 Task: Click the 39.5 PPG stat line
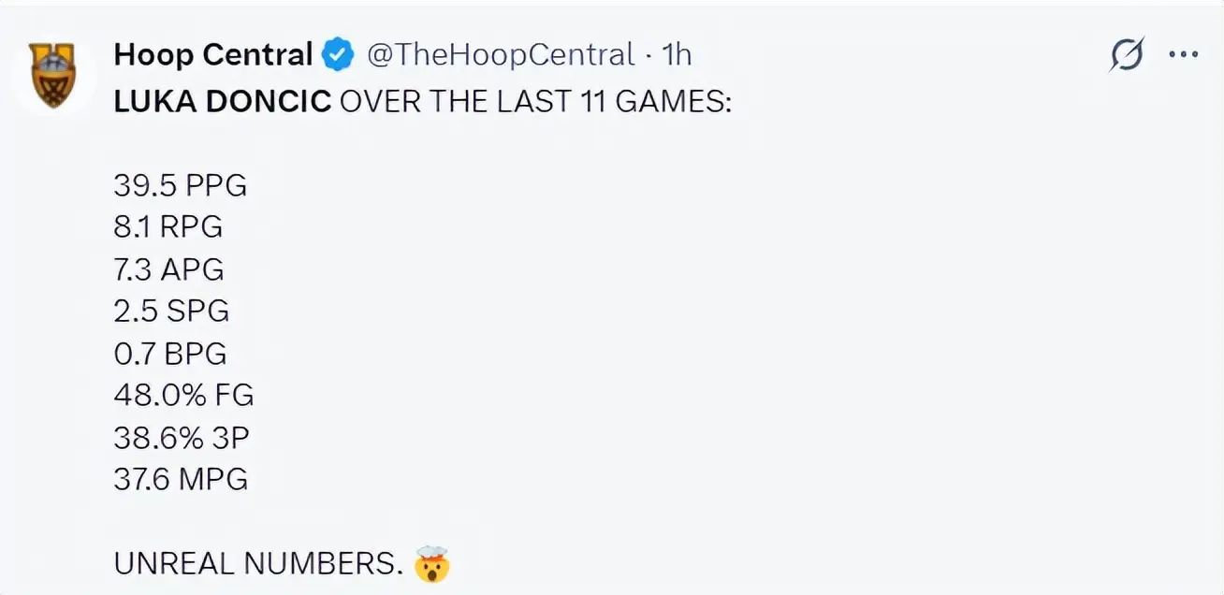181,185
